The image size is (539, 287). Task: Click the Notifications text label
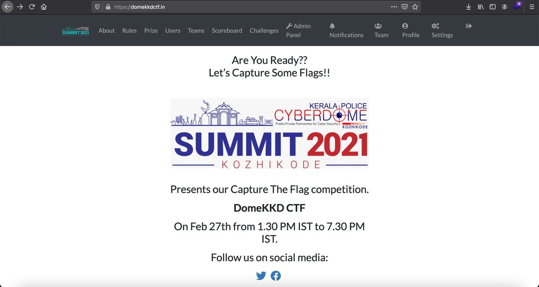pyautogui.click(x=346, y=35)
